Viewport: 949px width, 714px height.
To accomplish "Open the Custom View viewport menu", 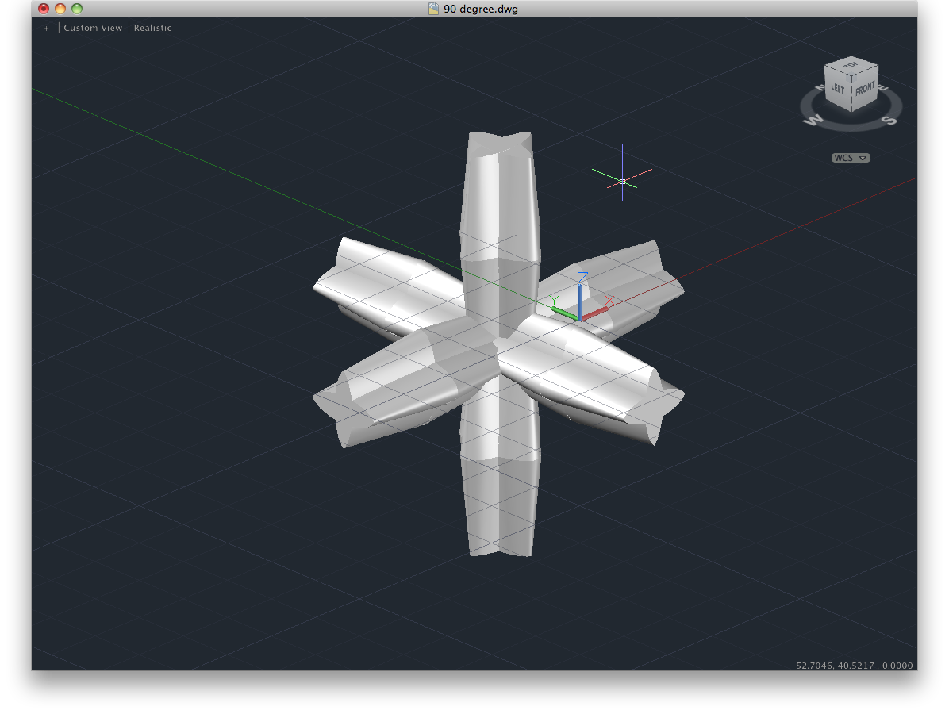I will 93,28.
